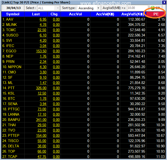
Task: Click the last price 6.95 link
Action: pyautogui.click(x=43, y=20)
